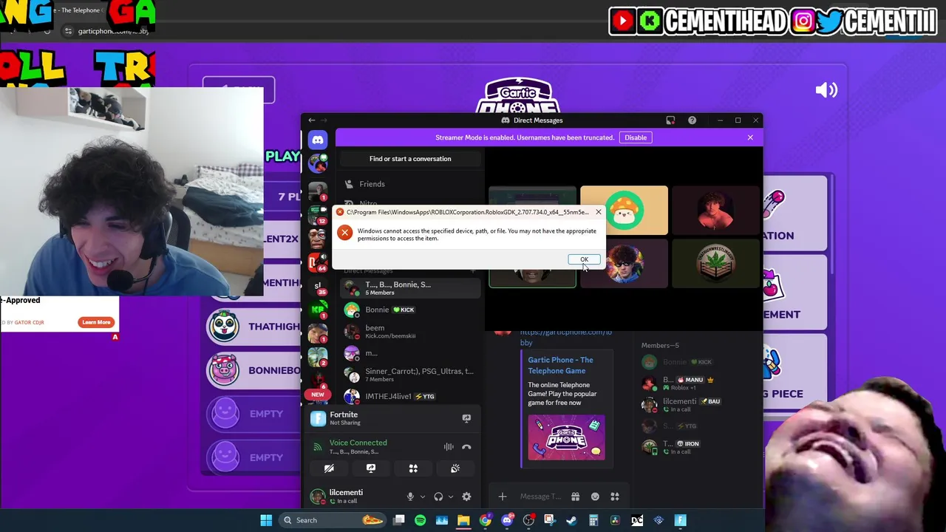
Task: Switch to Fortnite on the taskbar
Action: pos(680,520)
